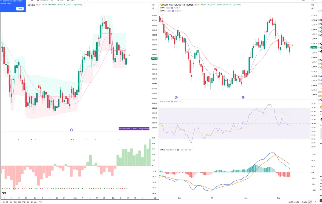The image size is (322, 204).
Task: Click RSI indicator settings icon
Action: [x=172, y=101]
